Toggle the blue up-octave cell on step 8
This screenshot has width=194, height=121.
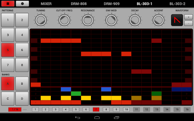tap(106, 89)
